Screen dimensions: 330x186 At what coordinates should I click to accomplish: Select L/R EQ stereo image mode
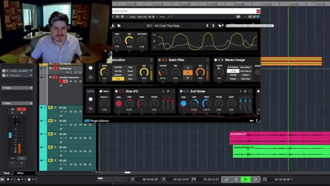pos(232,71)
